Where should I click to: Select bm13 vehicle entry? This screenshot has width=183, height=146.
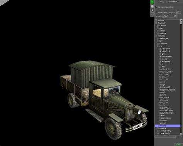162,82
